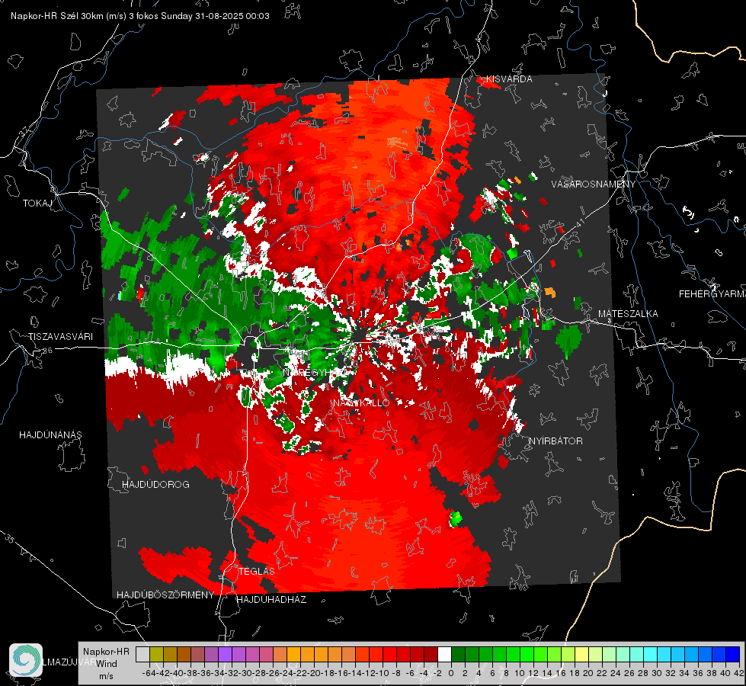Select the bright green swatch between 10 and 12
Viewport: 746px width, 686px height.
[x=527, y=655]
